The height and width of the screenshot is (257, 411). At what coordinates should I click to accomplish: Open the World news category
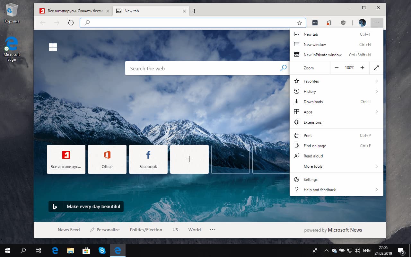click(195, 230)
